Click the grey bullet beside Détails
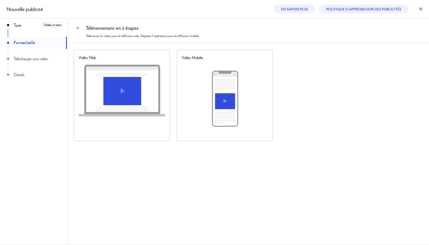The width and height of the screenshot is (429, 245). [x=8, y=75]
